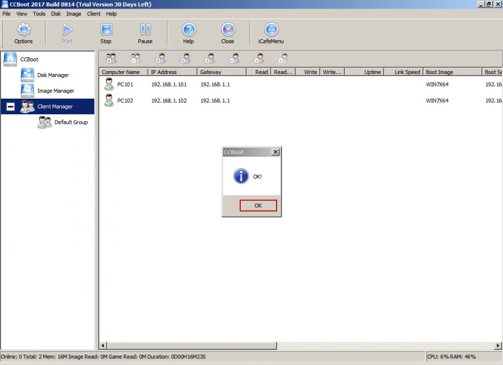Click the edit client pencil icon
Viewport: 503px width, 365px height.
(x=210, y=59)
